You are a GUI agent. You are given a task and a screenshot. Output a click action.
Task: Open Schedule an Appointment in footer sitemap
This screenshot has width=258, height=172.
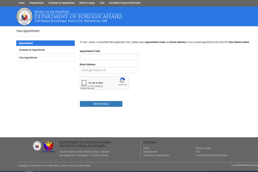tap(156, 155)
